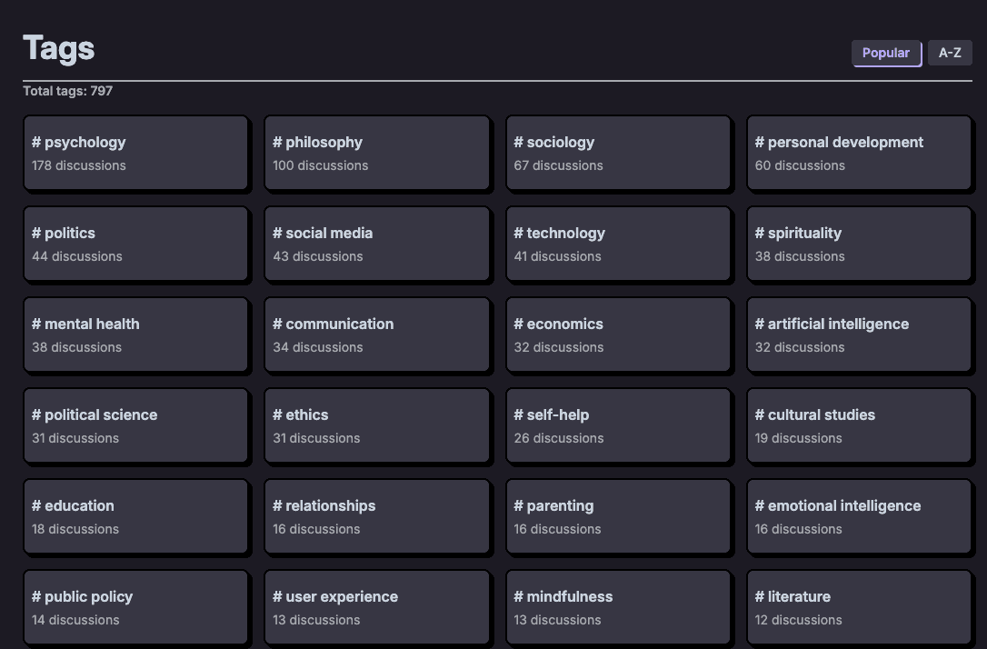
Task: Click the technology tag card
Action: click(x=618, y=244)
